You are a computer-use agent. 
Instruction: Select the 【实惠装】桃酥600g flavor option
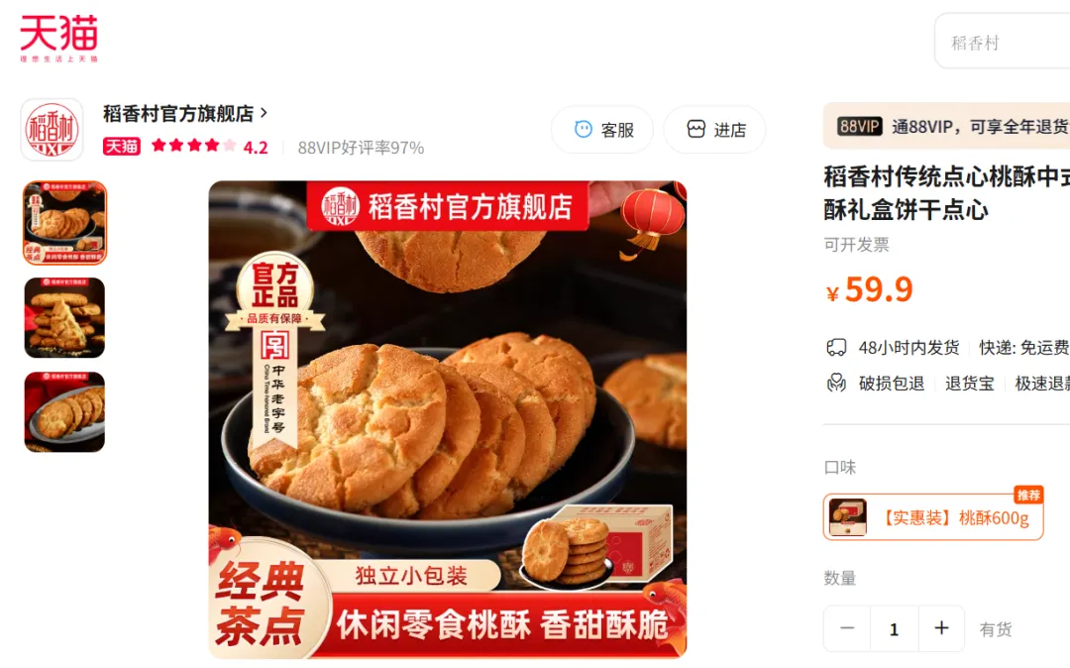coord(933,517)
